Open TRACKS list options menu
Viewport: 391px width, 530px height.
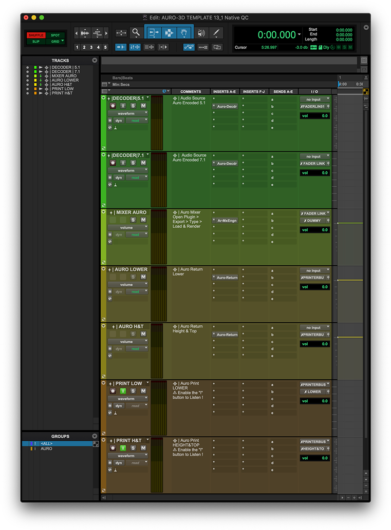click(x=95, y=61)
